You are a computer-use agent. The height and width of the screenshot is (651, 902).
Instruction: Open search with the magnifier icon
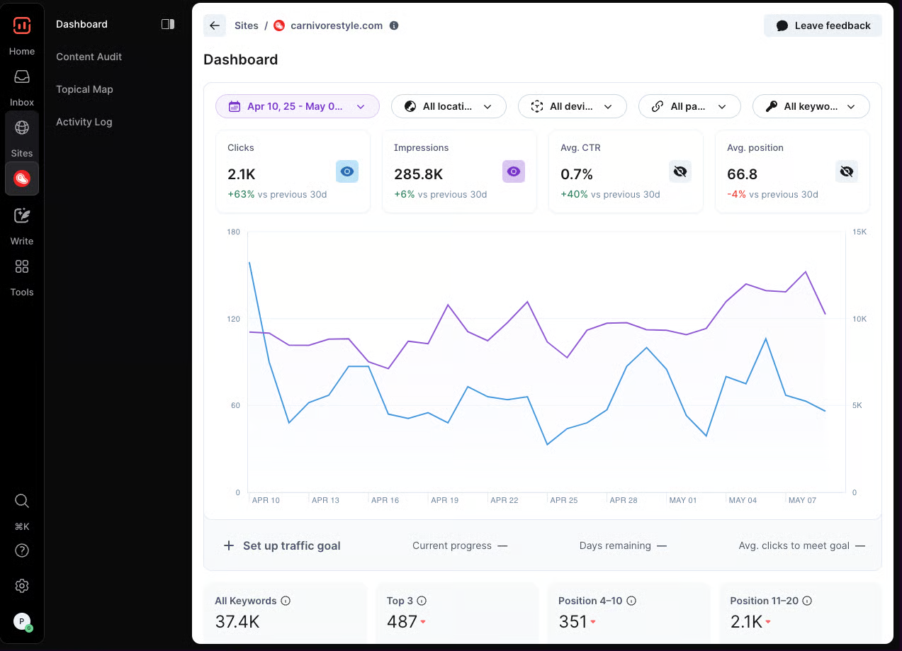click(21, 501)
